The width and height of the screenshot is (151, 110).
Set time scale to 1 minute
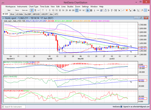(x=46, y=10)
